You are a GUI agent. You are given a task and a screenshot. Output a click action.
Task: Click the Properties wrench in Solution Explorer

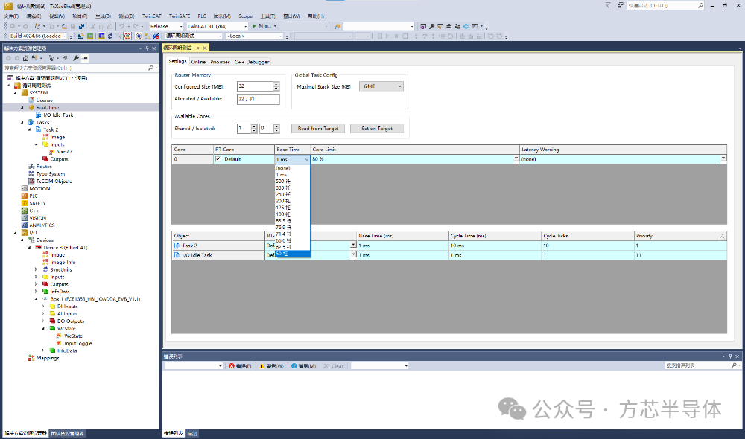click(76, 58)
